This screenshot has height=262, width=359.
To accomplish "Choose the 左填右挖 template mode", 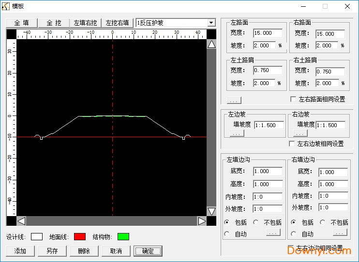I will pos(86,23).
